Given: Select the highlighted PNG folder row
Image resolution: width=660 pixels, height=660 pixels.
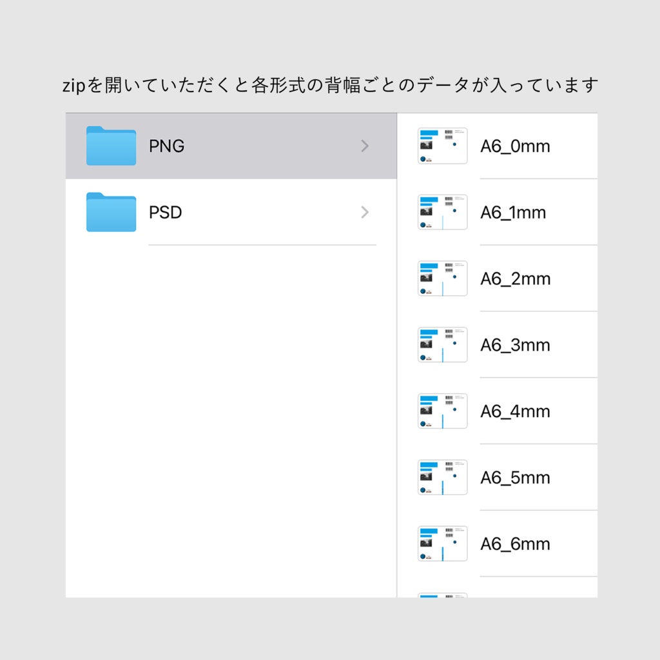Looking at the screenshot, I should (231, 146).
